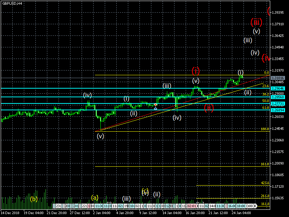Image resolution: width=289 pixels, height=217 pixels.
Task: Click the 1.39395 price scale value
Action: 278,13
